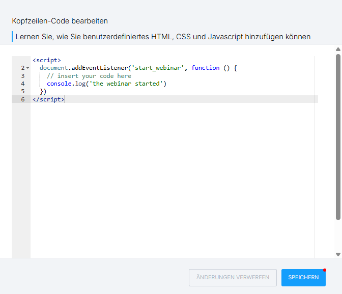342x294 pixels.
Task: Place cursor on closing </script> tag
Action: (48, 99)
